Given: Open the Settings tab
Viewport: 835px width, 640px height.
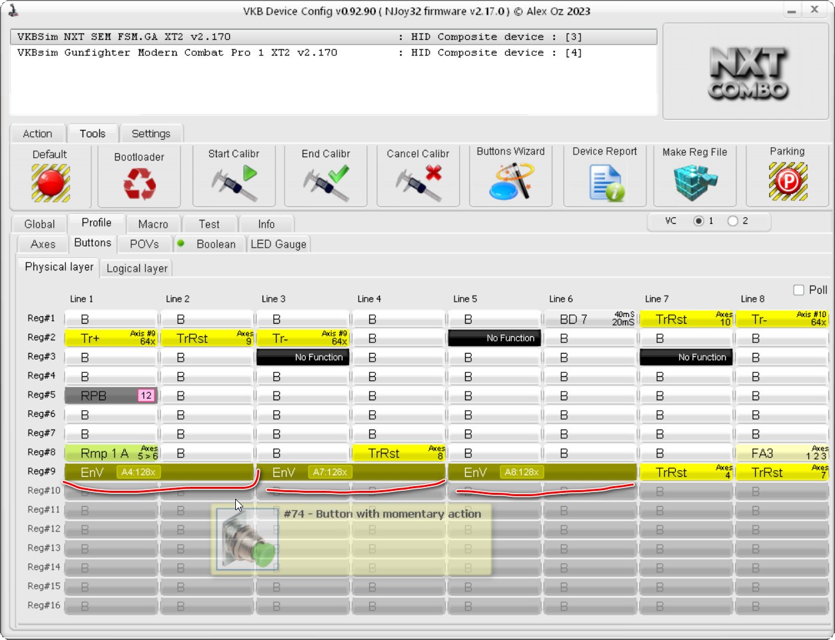Looking at the screenshot, I should click(151, 134).
